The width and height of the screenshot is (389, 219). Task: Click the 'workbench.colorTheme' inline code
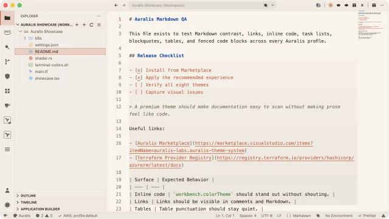point(203,194)
